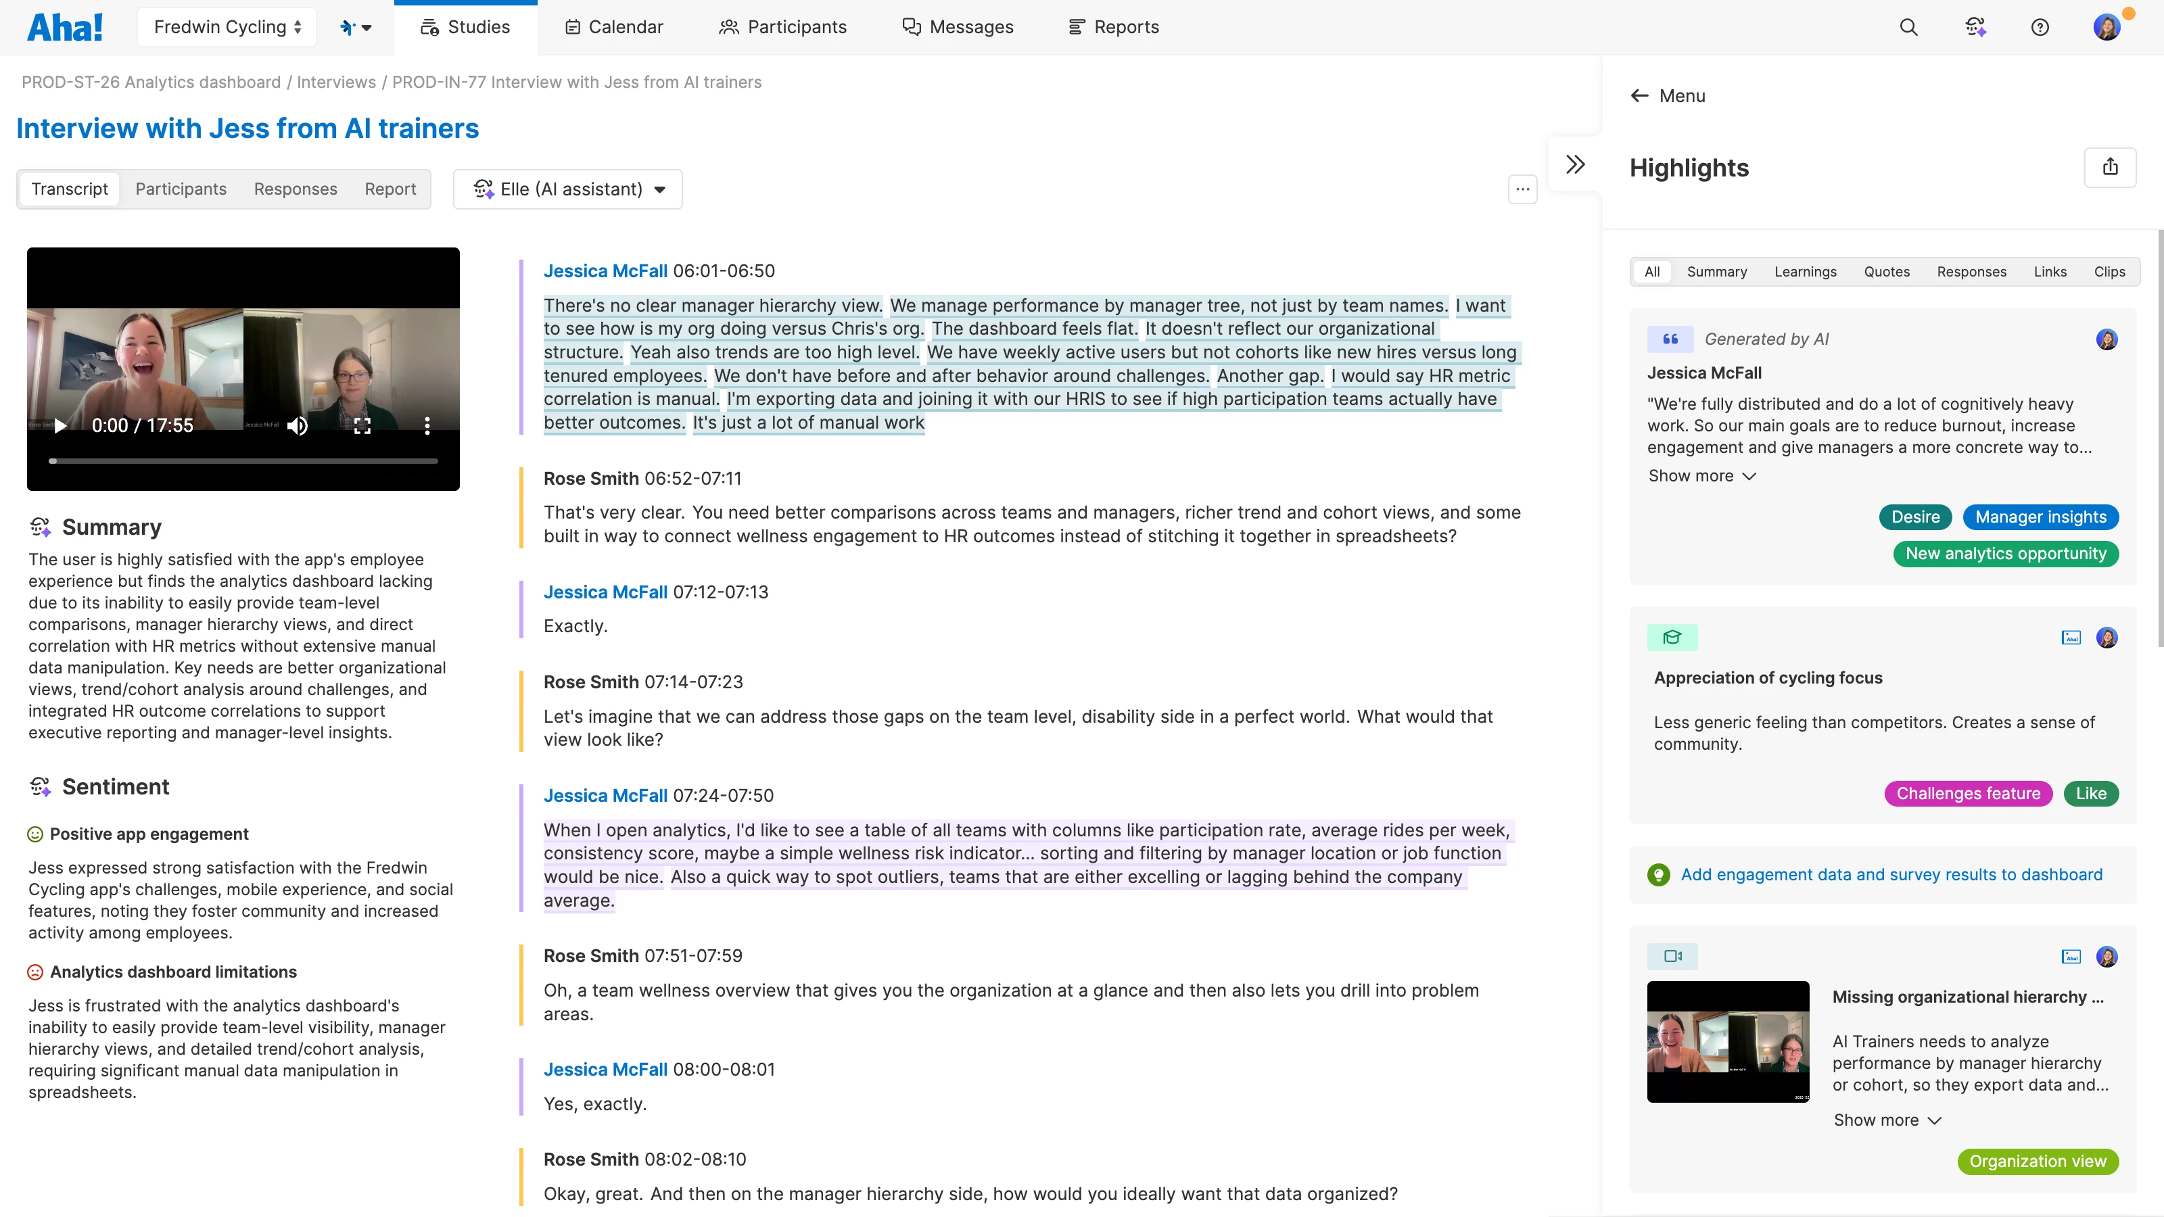Toggle fullscreen on the video player

(363, 426)
